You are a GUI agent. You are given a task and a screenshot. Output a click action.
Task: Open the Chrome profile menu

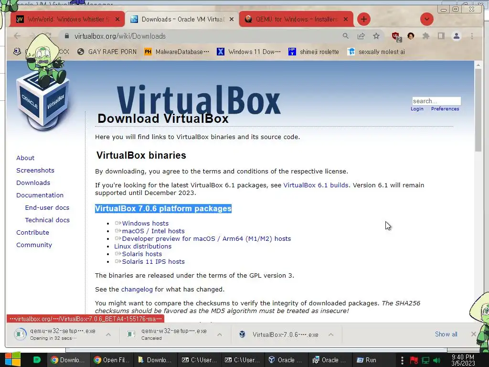(x=456, y=36)
